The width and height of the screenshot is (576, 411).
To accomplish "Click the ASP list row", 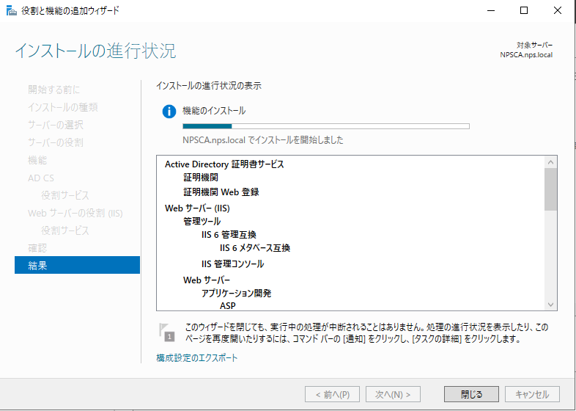I will [228, 306].
